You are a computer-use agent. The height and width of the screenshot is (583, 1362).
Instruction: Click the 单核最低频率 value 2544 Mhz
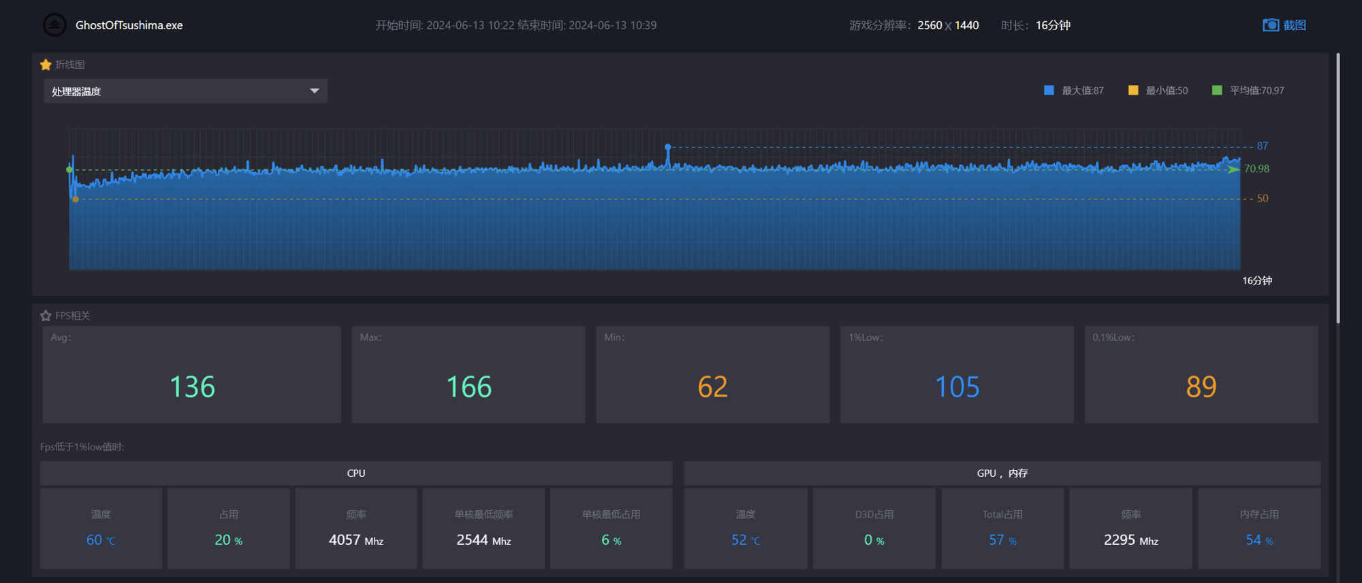[484, 540]
